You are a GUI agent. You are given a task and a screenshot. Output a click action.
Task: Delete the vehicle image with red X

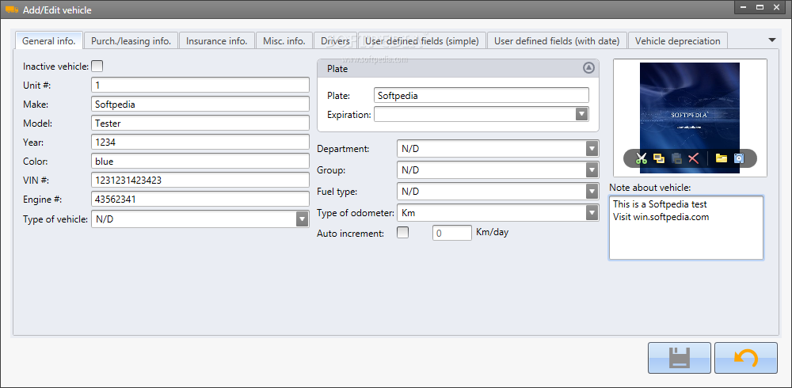click(x=694, y=158)
